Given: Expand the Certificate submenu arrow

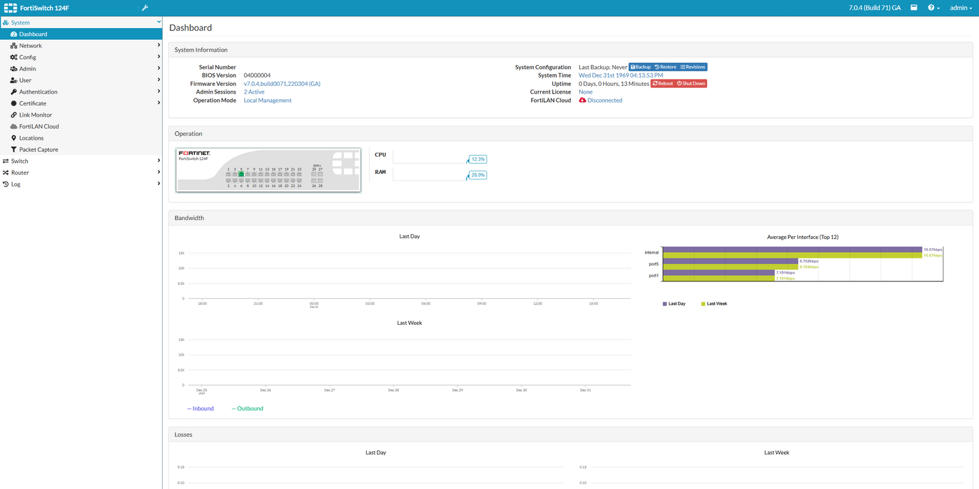Looking at the screenshot, I should coord(159,103).
